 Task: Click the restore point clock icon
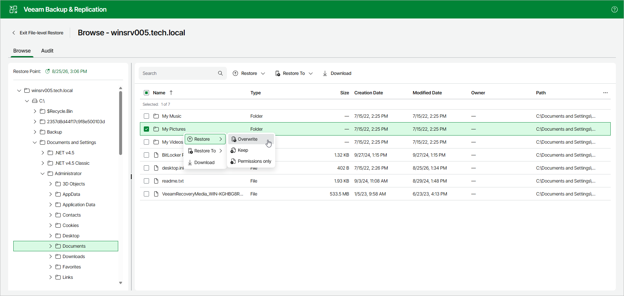coord(47,71)
